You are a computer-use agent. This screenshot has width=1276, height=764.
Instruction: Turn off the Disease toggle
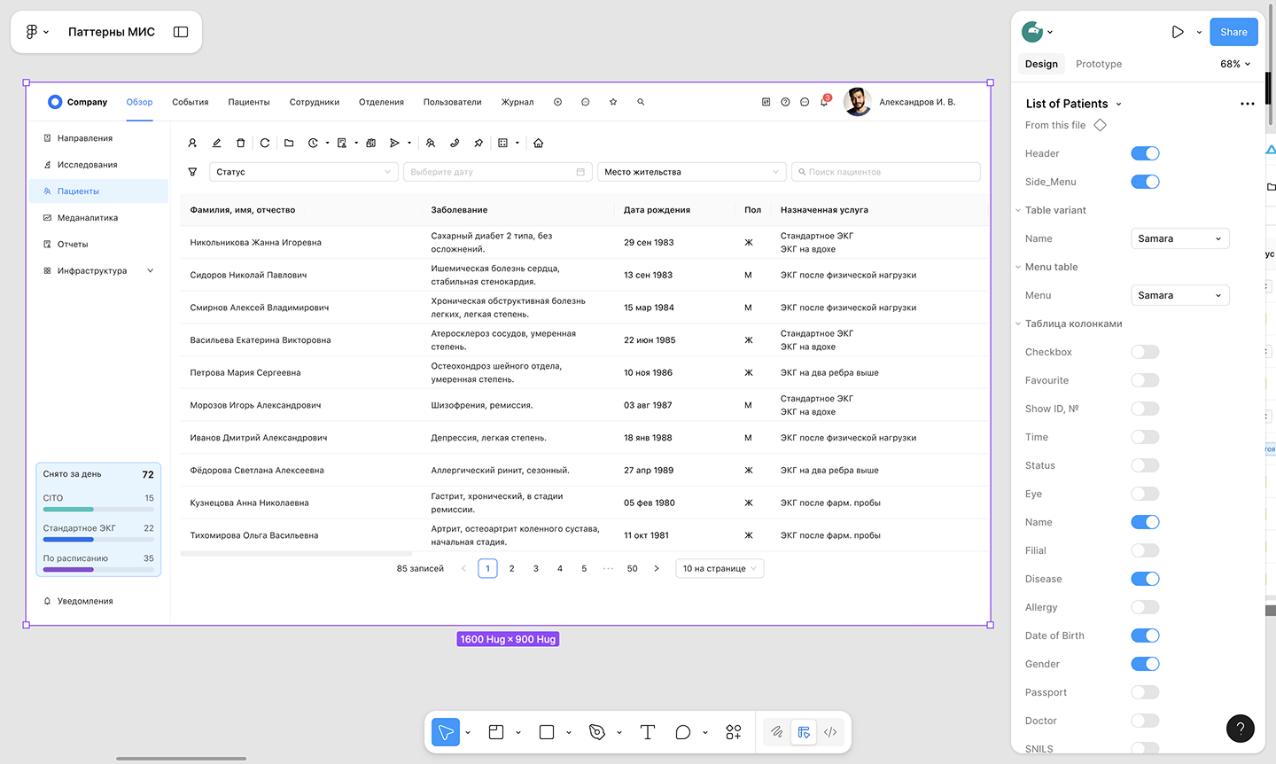coord(1145,579)
